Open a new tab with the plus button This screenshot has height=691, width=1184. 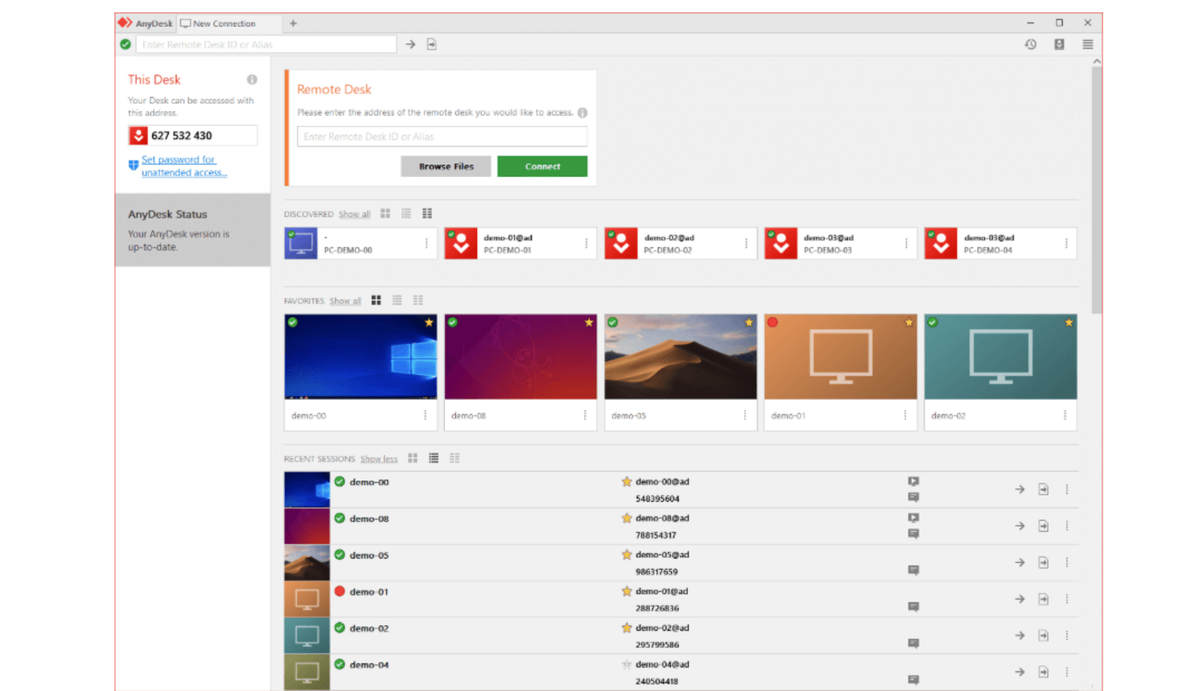(293, 23)
